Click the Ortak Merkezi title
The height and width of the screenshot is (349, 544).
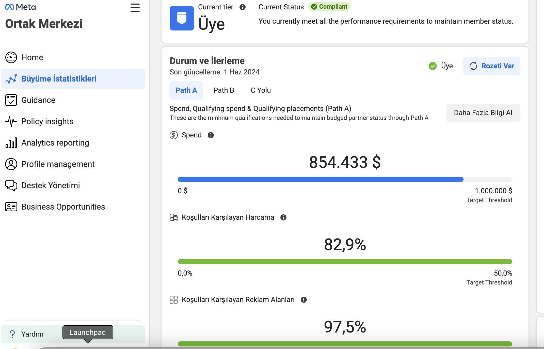click(44, 24)
